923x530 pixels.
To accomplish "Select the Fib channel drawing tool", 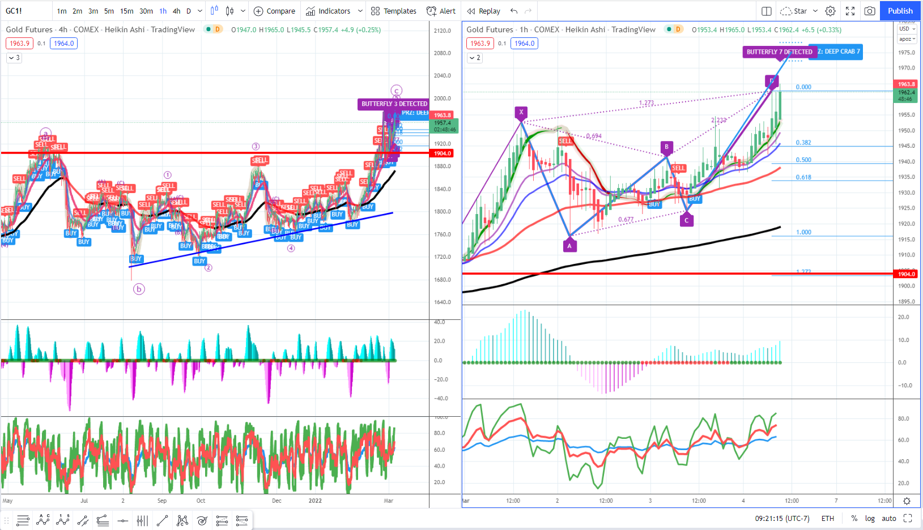I will coord(222,520).
